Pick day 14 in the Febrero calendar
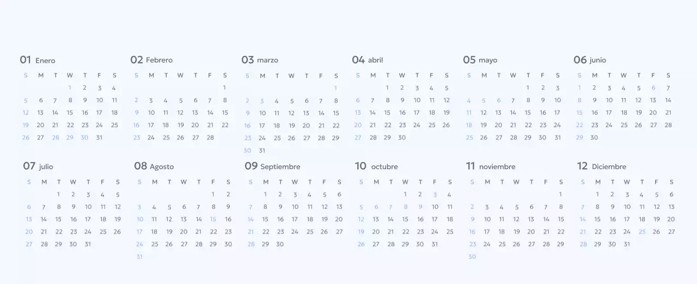697x284 pixels. [x=210, y=113]
